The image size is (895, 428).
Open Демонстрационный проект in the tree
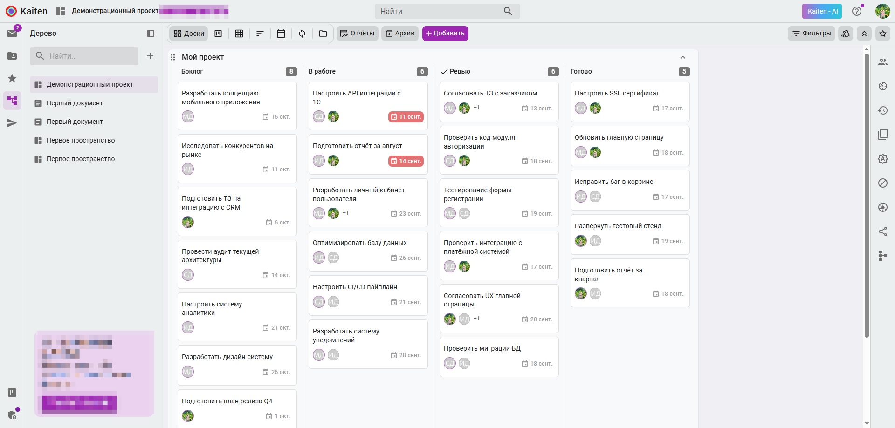(x=94, y=84)
